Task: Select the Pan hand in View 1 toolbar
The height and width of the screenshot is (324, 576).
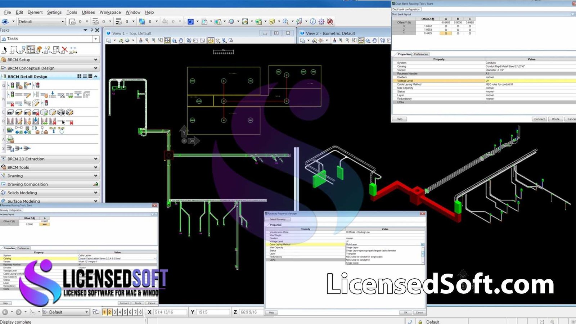Action: pos(181,40)
